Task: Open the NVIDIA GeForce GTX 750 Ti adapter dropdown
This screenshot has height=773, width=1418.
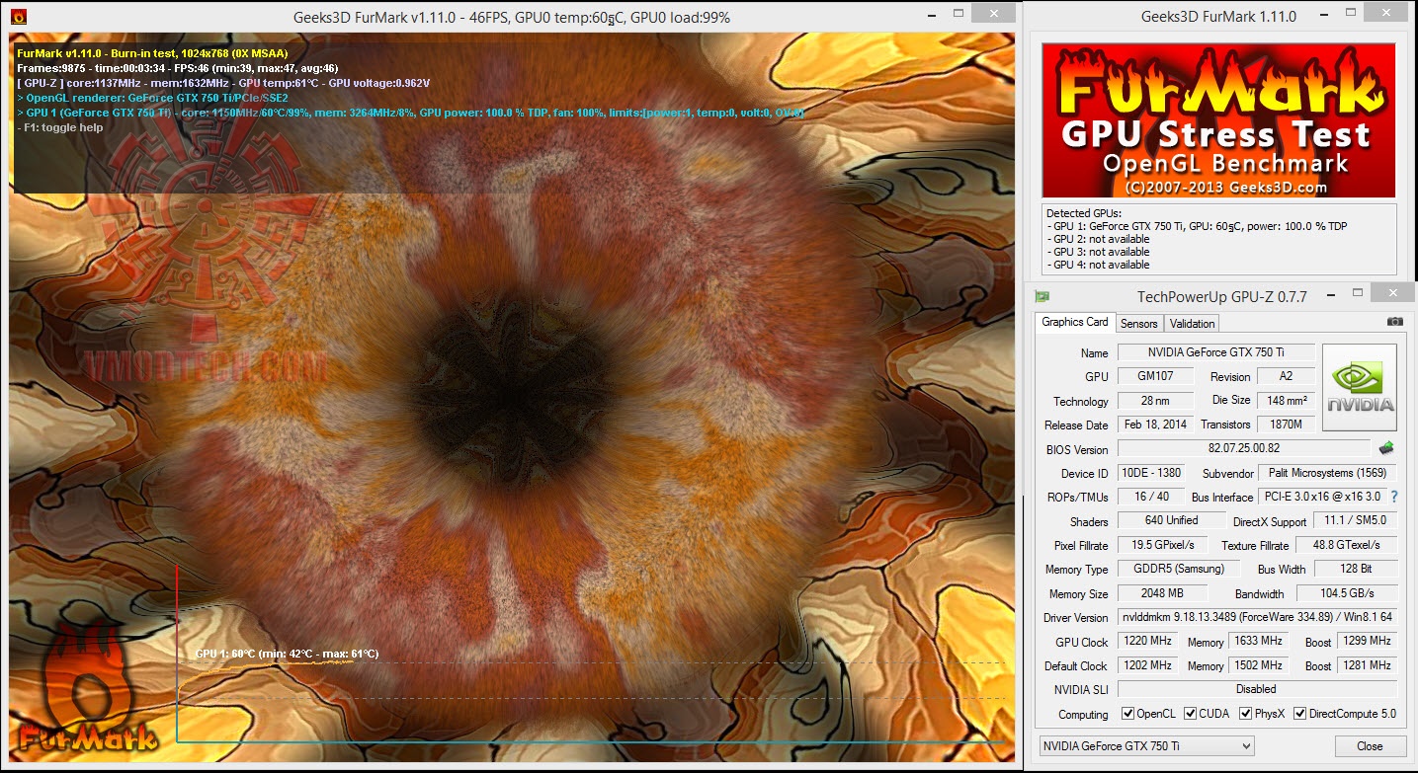Action: [1146, 746]
